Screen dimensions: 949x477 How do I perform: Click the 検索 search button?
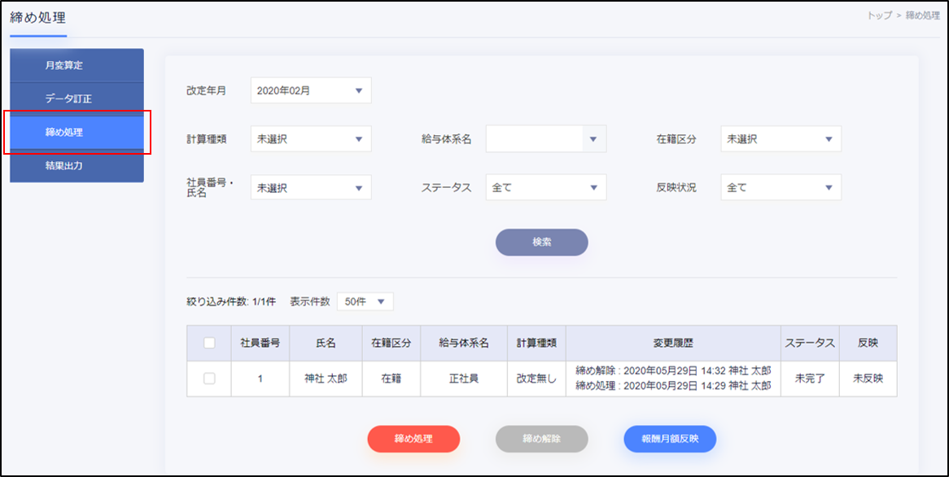(x=541, y=243)
